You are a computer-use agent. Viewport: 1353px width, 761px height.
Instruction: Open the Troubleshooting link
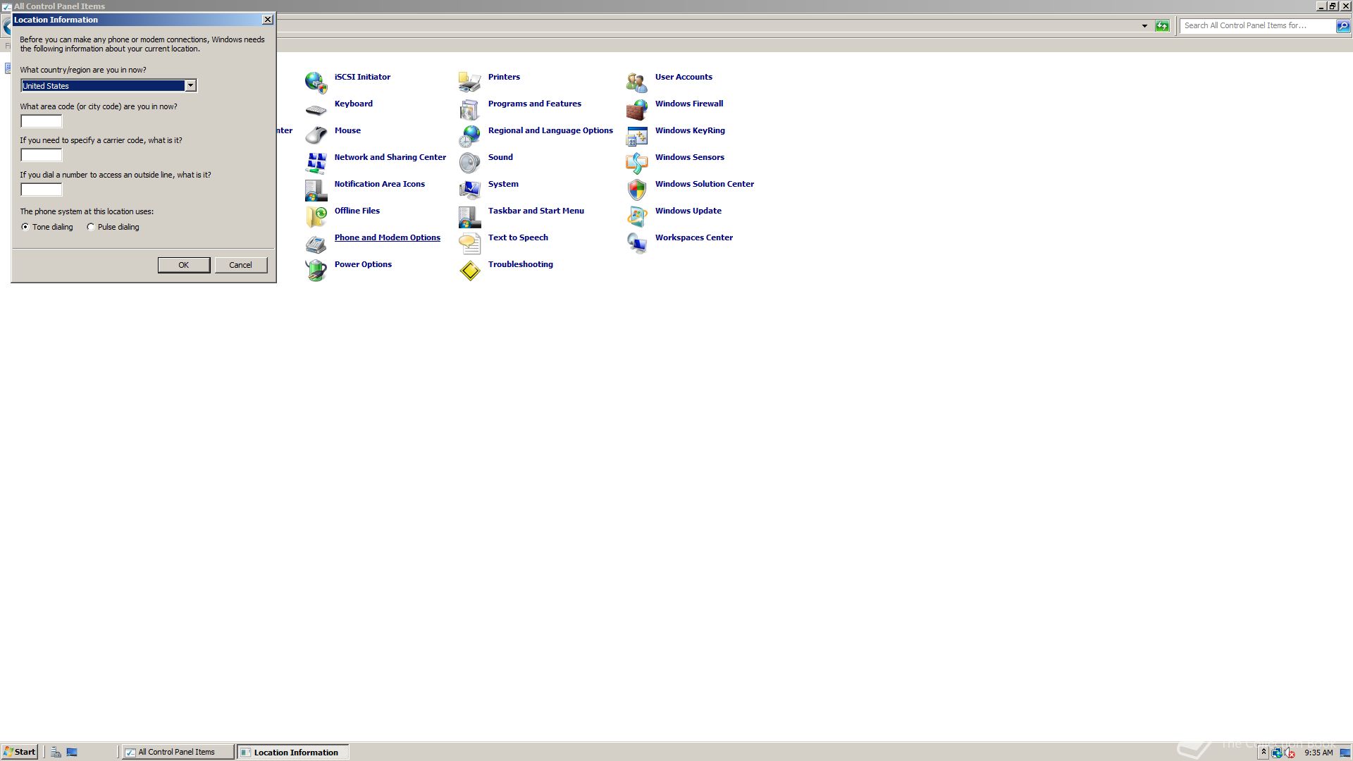(x=520, y=264)
